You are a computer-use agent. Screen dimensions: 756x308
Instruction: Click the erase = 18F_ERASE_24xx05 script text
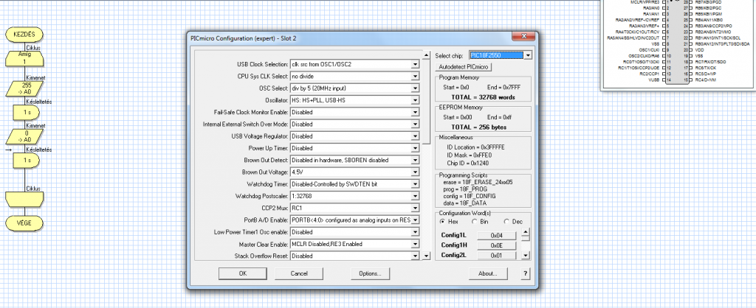(x=478, y=183)
